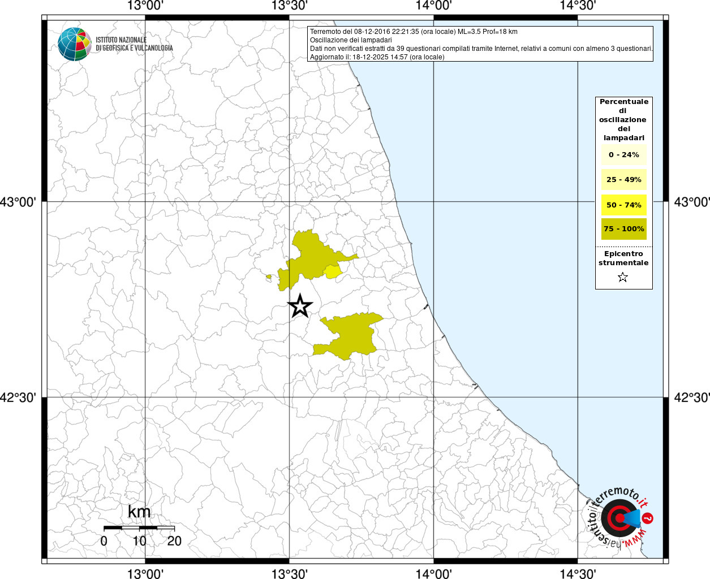Image resolution: width=710 pixels, height=579 pixels.
Task: Click the right axis label 43°00'
Action: (691, 202)
